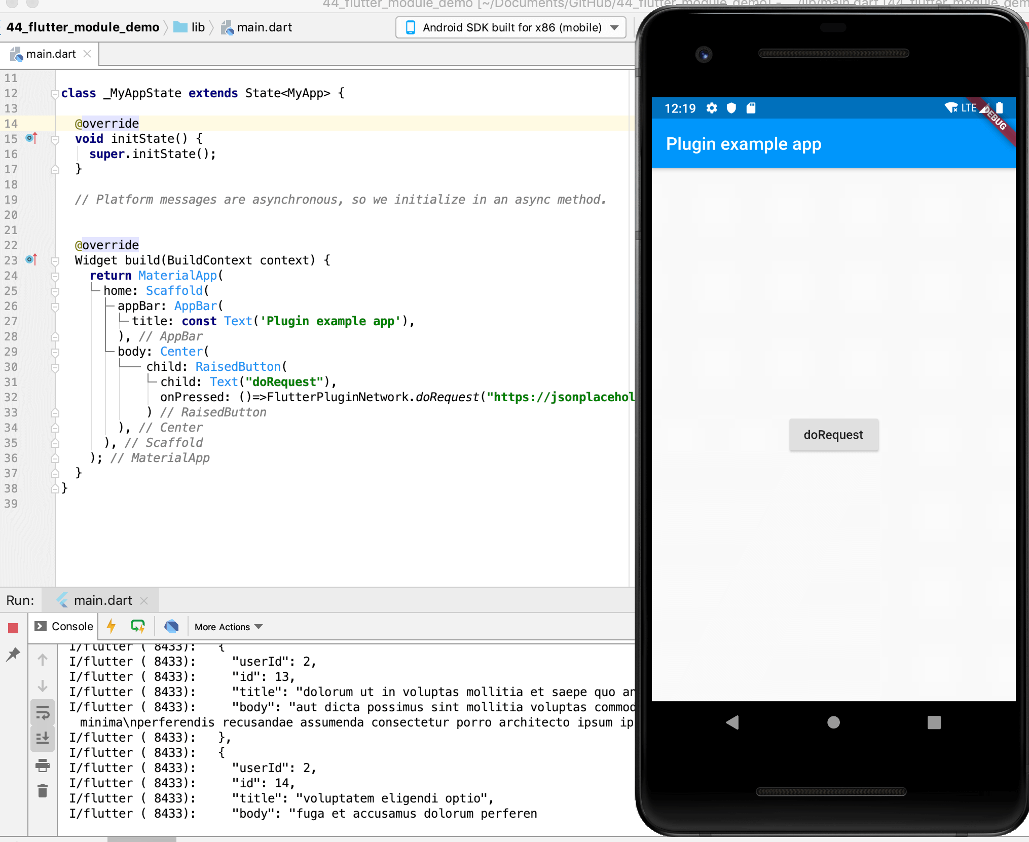Print the console output
Image resolution: width=1029 pixels, height=842 pixels.
pos(43,766)
